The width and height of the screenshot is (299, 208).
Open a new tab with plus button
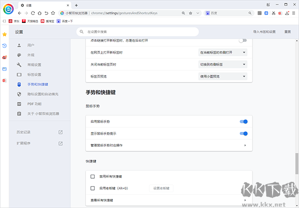[x=76, y=5]
